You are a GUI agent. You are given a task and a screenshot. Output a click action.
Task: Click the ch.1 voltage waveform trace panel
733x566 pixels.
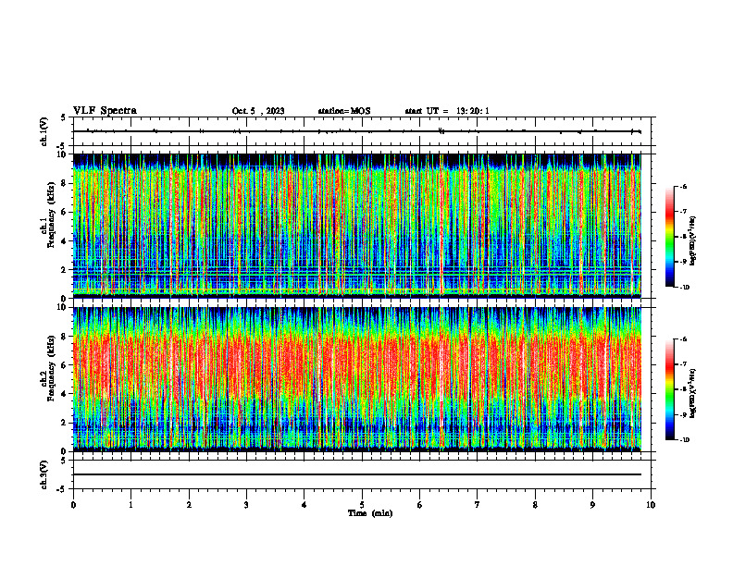pyautogui.click(x=362, y=131)
